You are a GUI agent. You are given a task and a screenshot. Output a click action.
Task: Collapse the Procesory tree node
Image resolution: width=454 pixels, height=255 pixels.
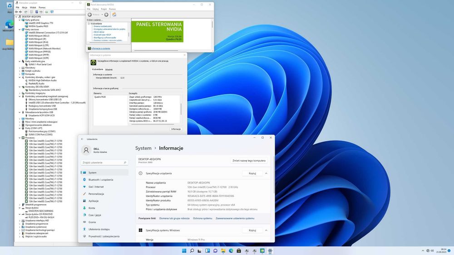point(20,138)
